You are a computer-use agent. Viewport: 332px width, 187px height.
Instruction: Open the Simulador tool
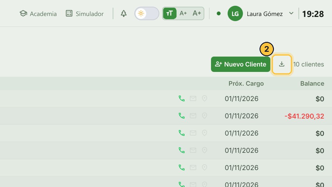click(x=85, y=13)
